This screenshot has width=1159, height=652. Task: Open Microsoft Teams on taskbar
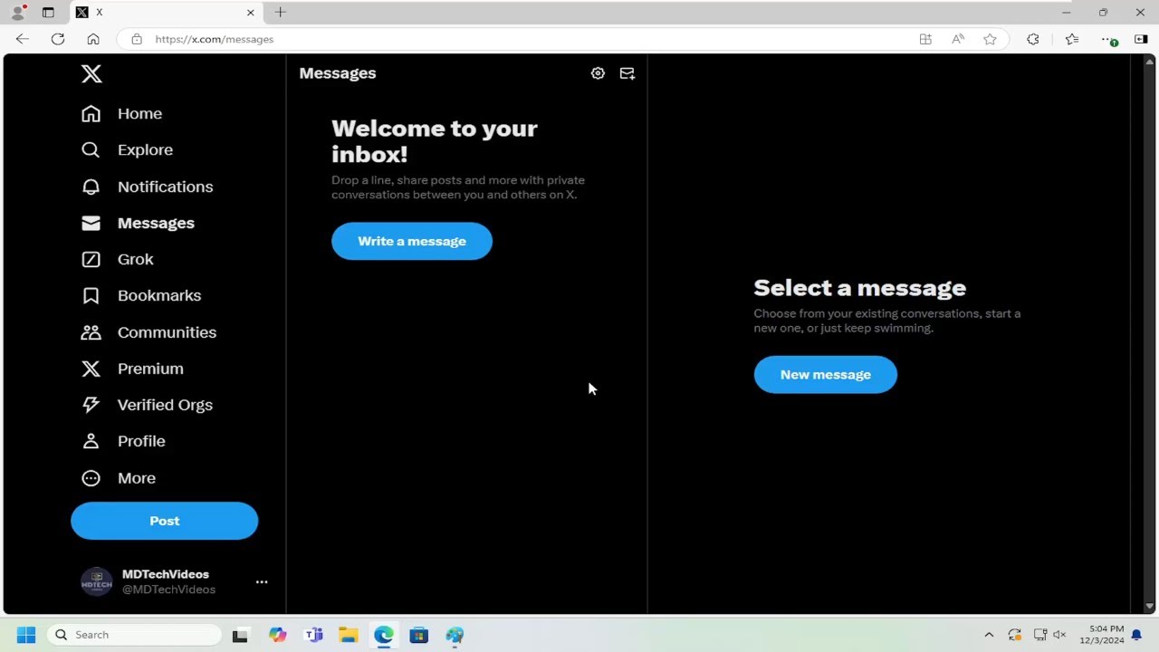(x=313, y=636)
